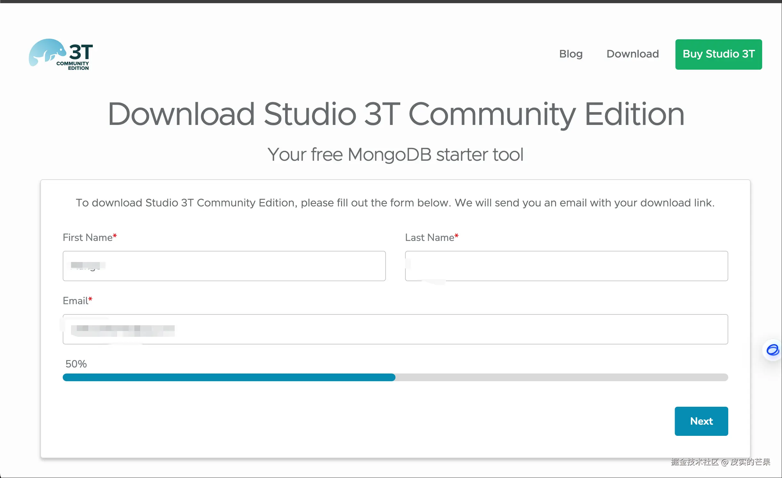Click the Buy Studio 3T button
The height and width of the screenshot is (478, 782).
pyautogui.click(x=719, y=54)
